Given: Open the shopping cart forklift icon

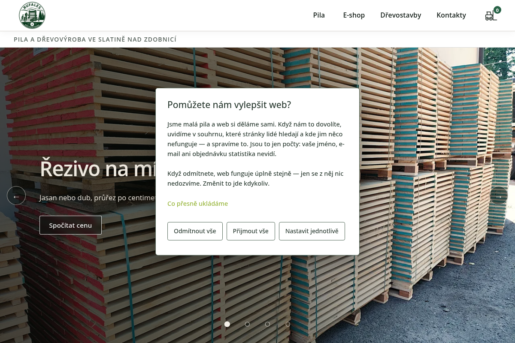Looking at the screenshot, I should click(x=491, y=16).
